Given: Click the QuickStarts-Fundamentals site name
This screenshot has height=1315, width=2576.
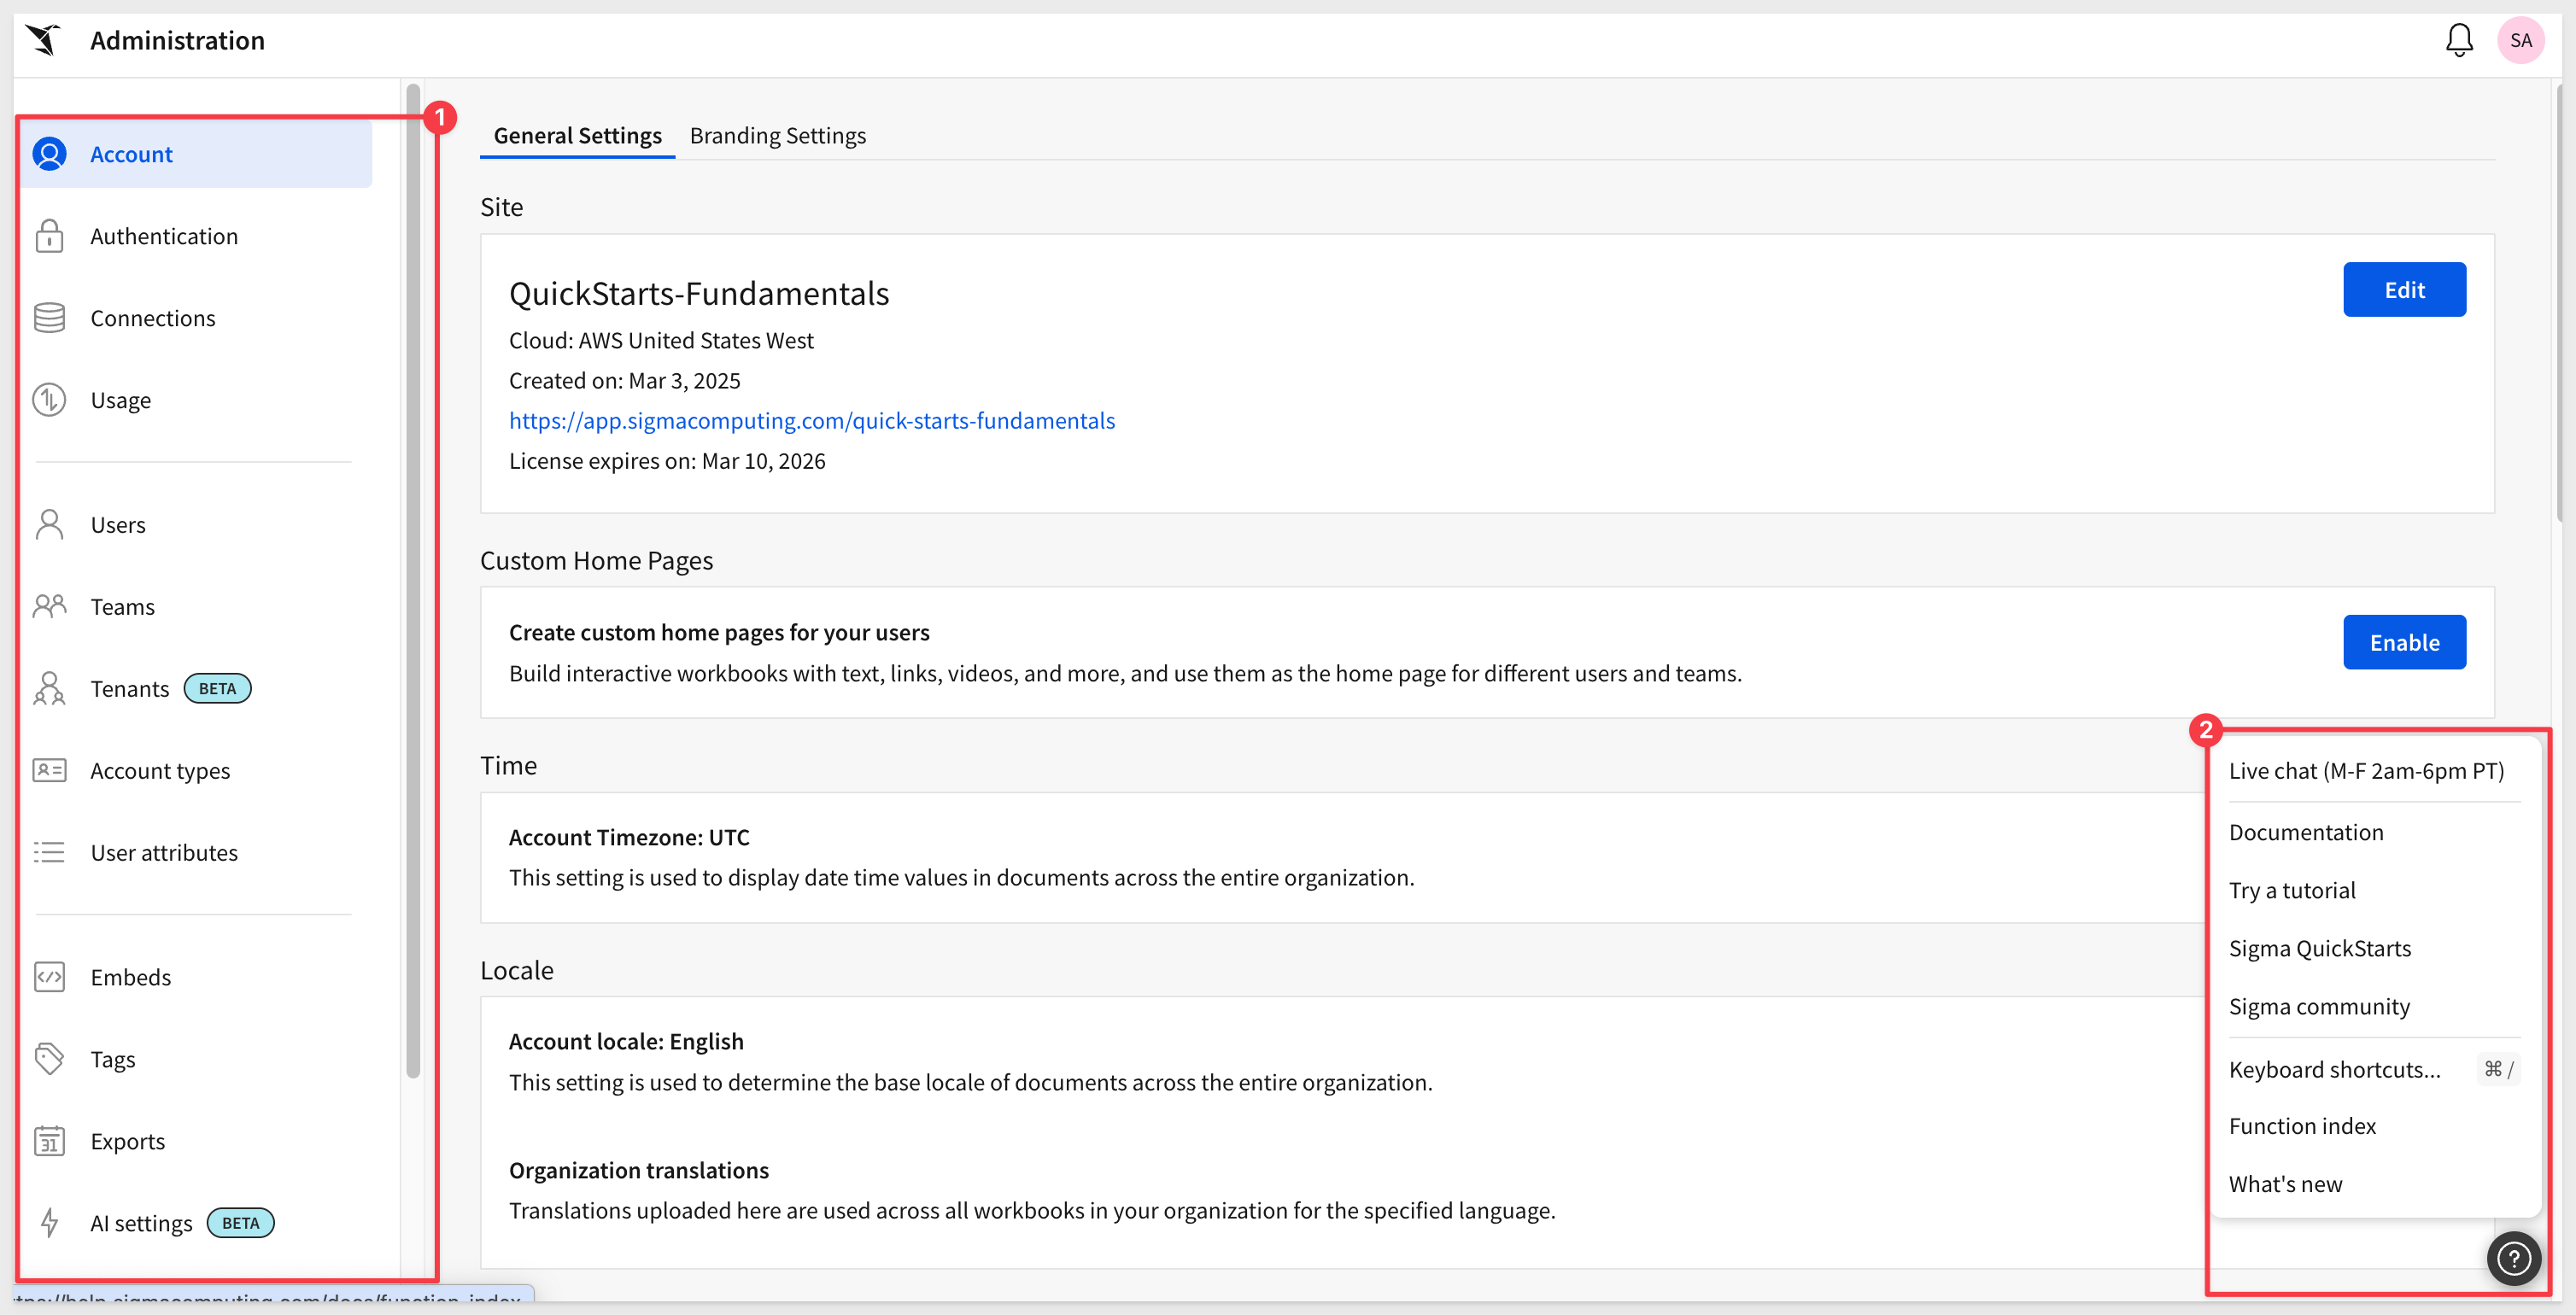Looking at the screenshot, I should pyautogui.click(x=699, y=293).
